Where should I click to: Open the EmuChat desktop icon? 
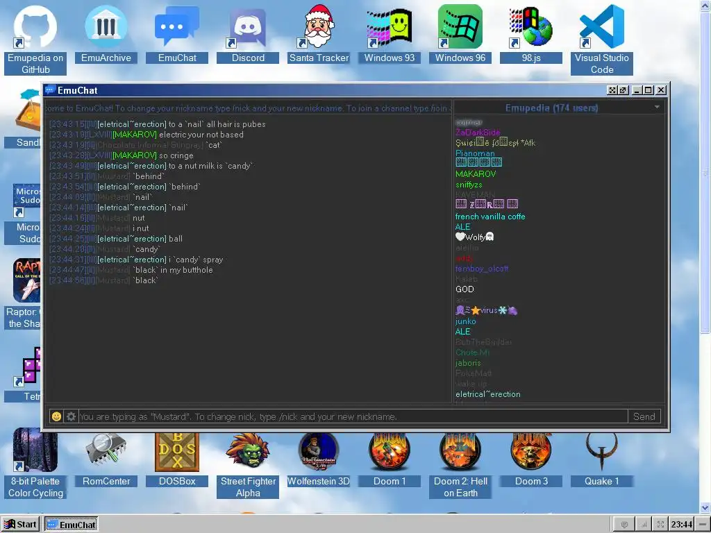[x=177, y=33]
